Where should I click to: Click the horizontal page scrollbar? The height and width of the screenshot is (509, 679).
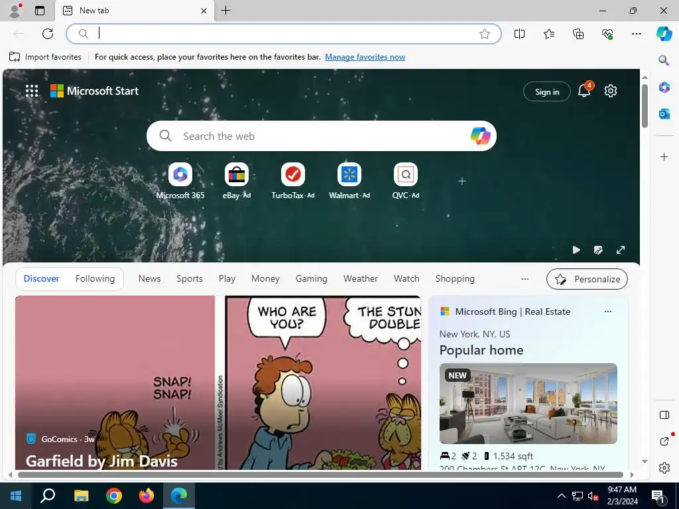[320, 475]
